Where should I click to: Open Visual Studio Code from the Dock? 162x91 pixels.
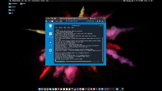(105, 89)
